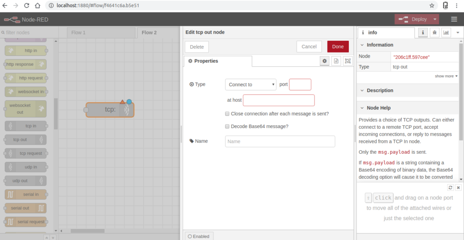Close the tips box
Viewport: 464px width, 240px height.
(x=458, y=187)
